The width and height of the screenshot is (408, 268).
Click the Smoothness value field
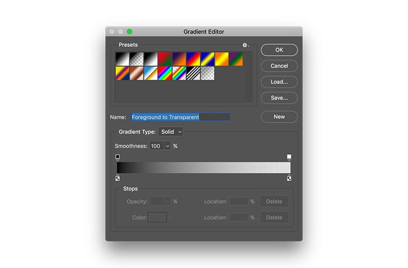[x=157, y=146]
